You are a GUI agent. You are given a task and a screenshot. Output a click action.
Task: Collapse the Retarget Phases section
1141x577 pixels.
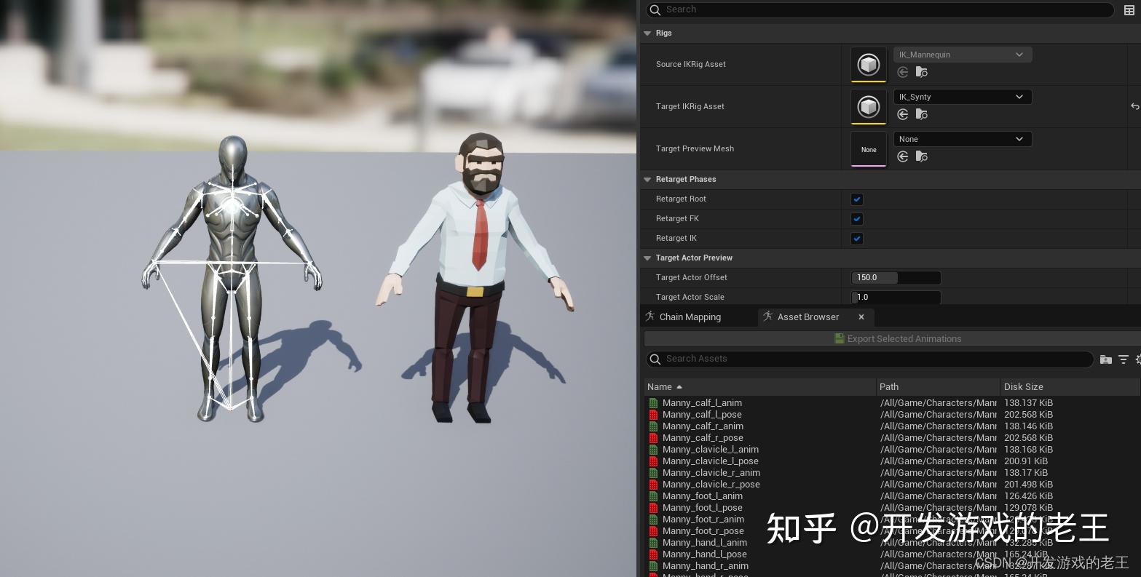[x=647, y=179]
